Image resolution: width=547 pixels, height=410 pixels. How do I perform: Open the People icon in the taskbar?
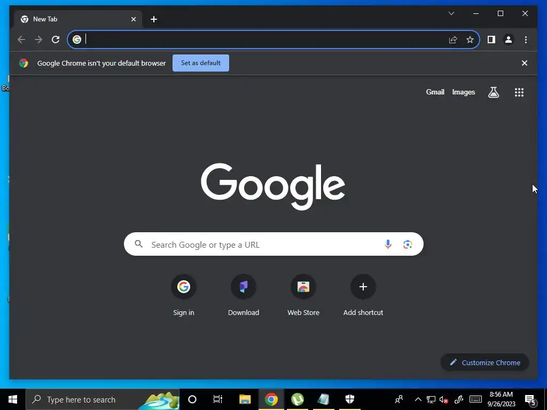click(x=398, y=399)
